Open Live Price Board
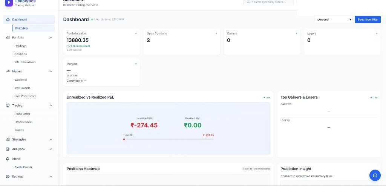The width and height of the screenshot is (386, 186). (x=25, y=96)
